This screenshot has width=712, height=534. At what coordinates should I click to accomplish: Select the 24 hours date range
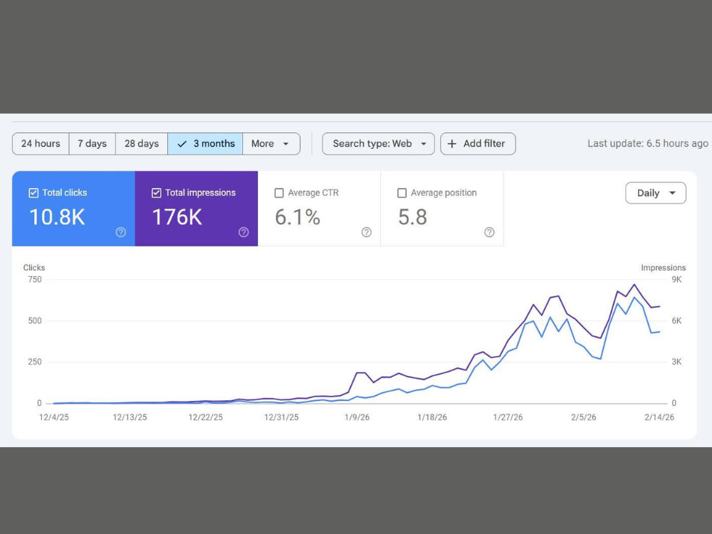click(x=41, y=144)
